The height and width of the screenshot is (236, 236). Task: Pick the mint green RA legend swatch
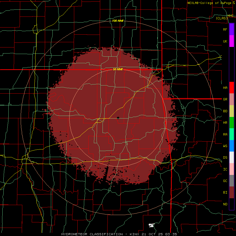[x=232, y=134]
